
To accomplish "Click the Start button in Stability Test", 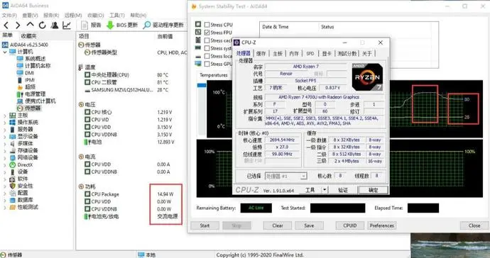I will click(x=205, y=225).
